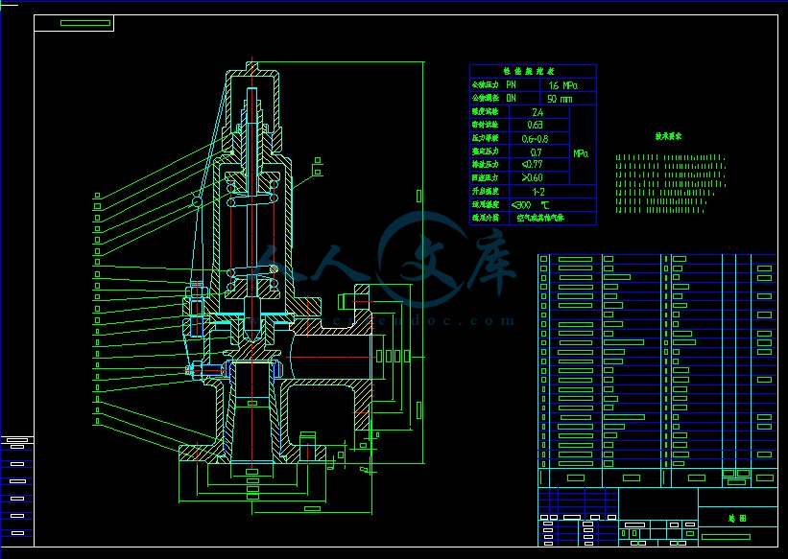Select the 50 mm DN value cell

pos(559,98)
